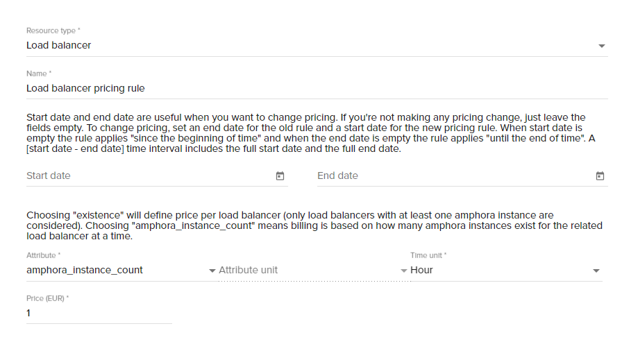This screenshot has width=622, height=342.
Task: Select the Load balancer resource type value
Action: pos(59,45)
